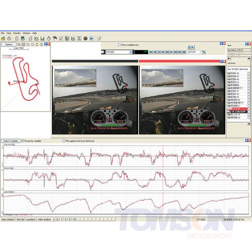Click the right arrow below the lap list
This screenshot has width=252, height=252.
click(x=248, y=123)
